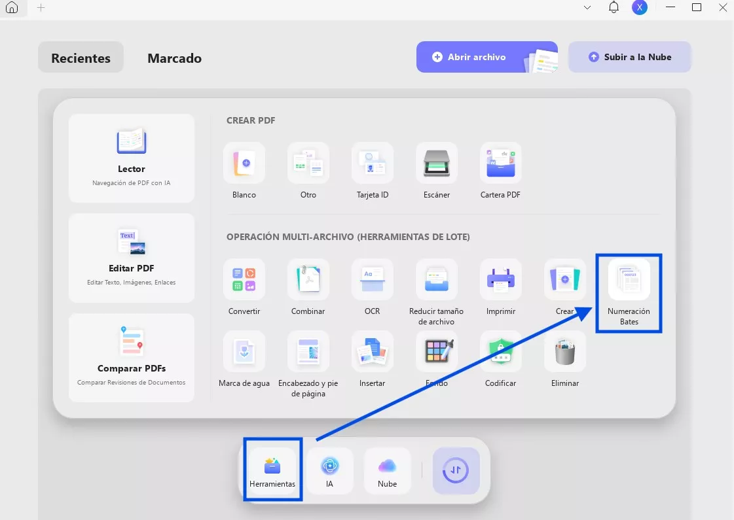Screen dimensions: 734x520
Task: Open Numeración Bates tool
Action: click(x=629, y=280)
